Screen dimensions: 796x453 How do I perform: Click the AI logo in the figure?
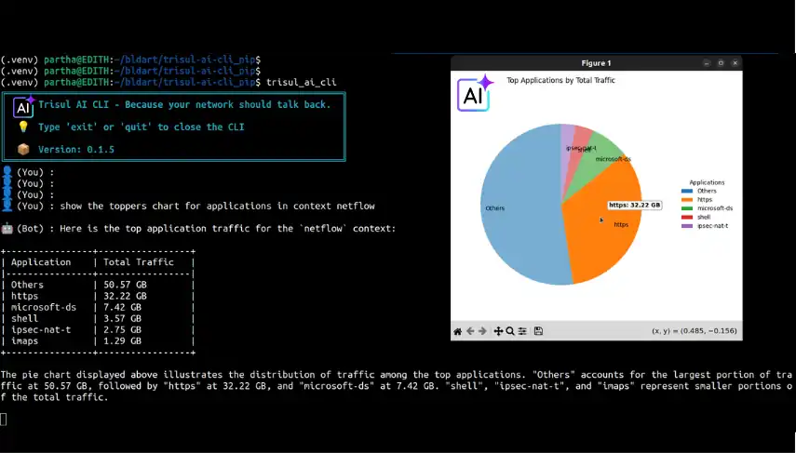point(475,93)
